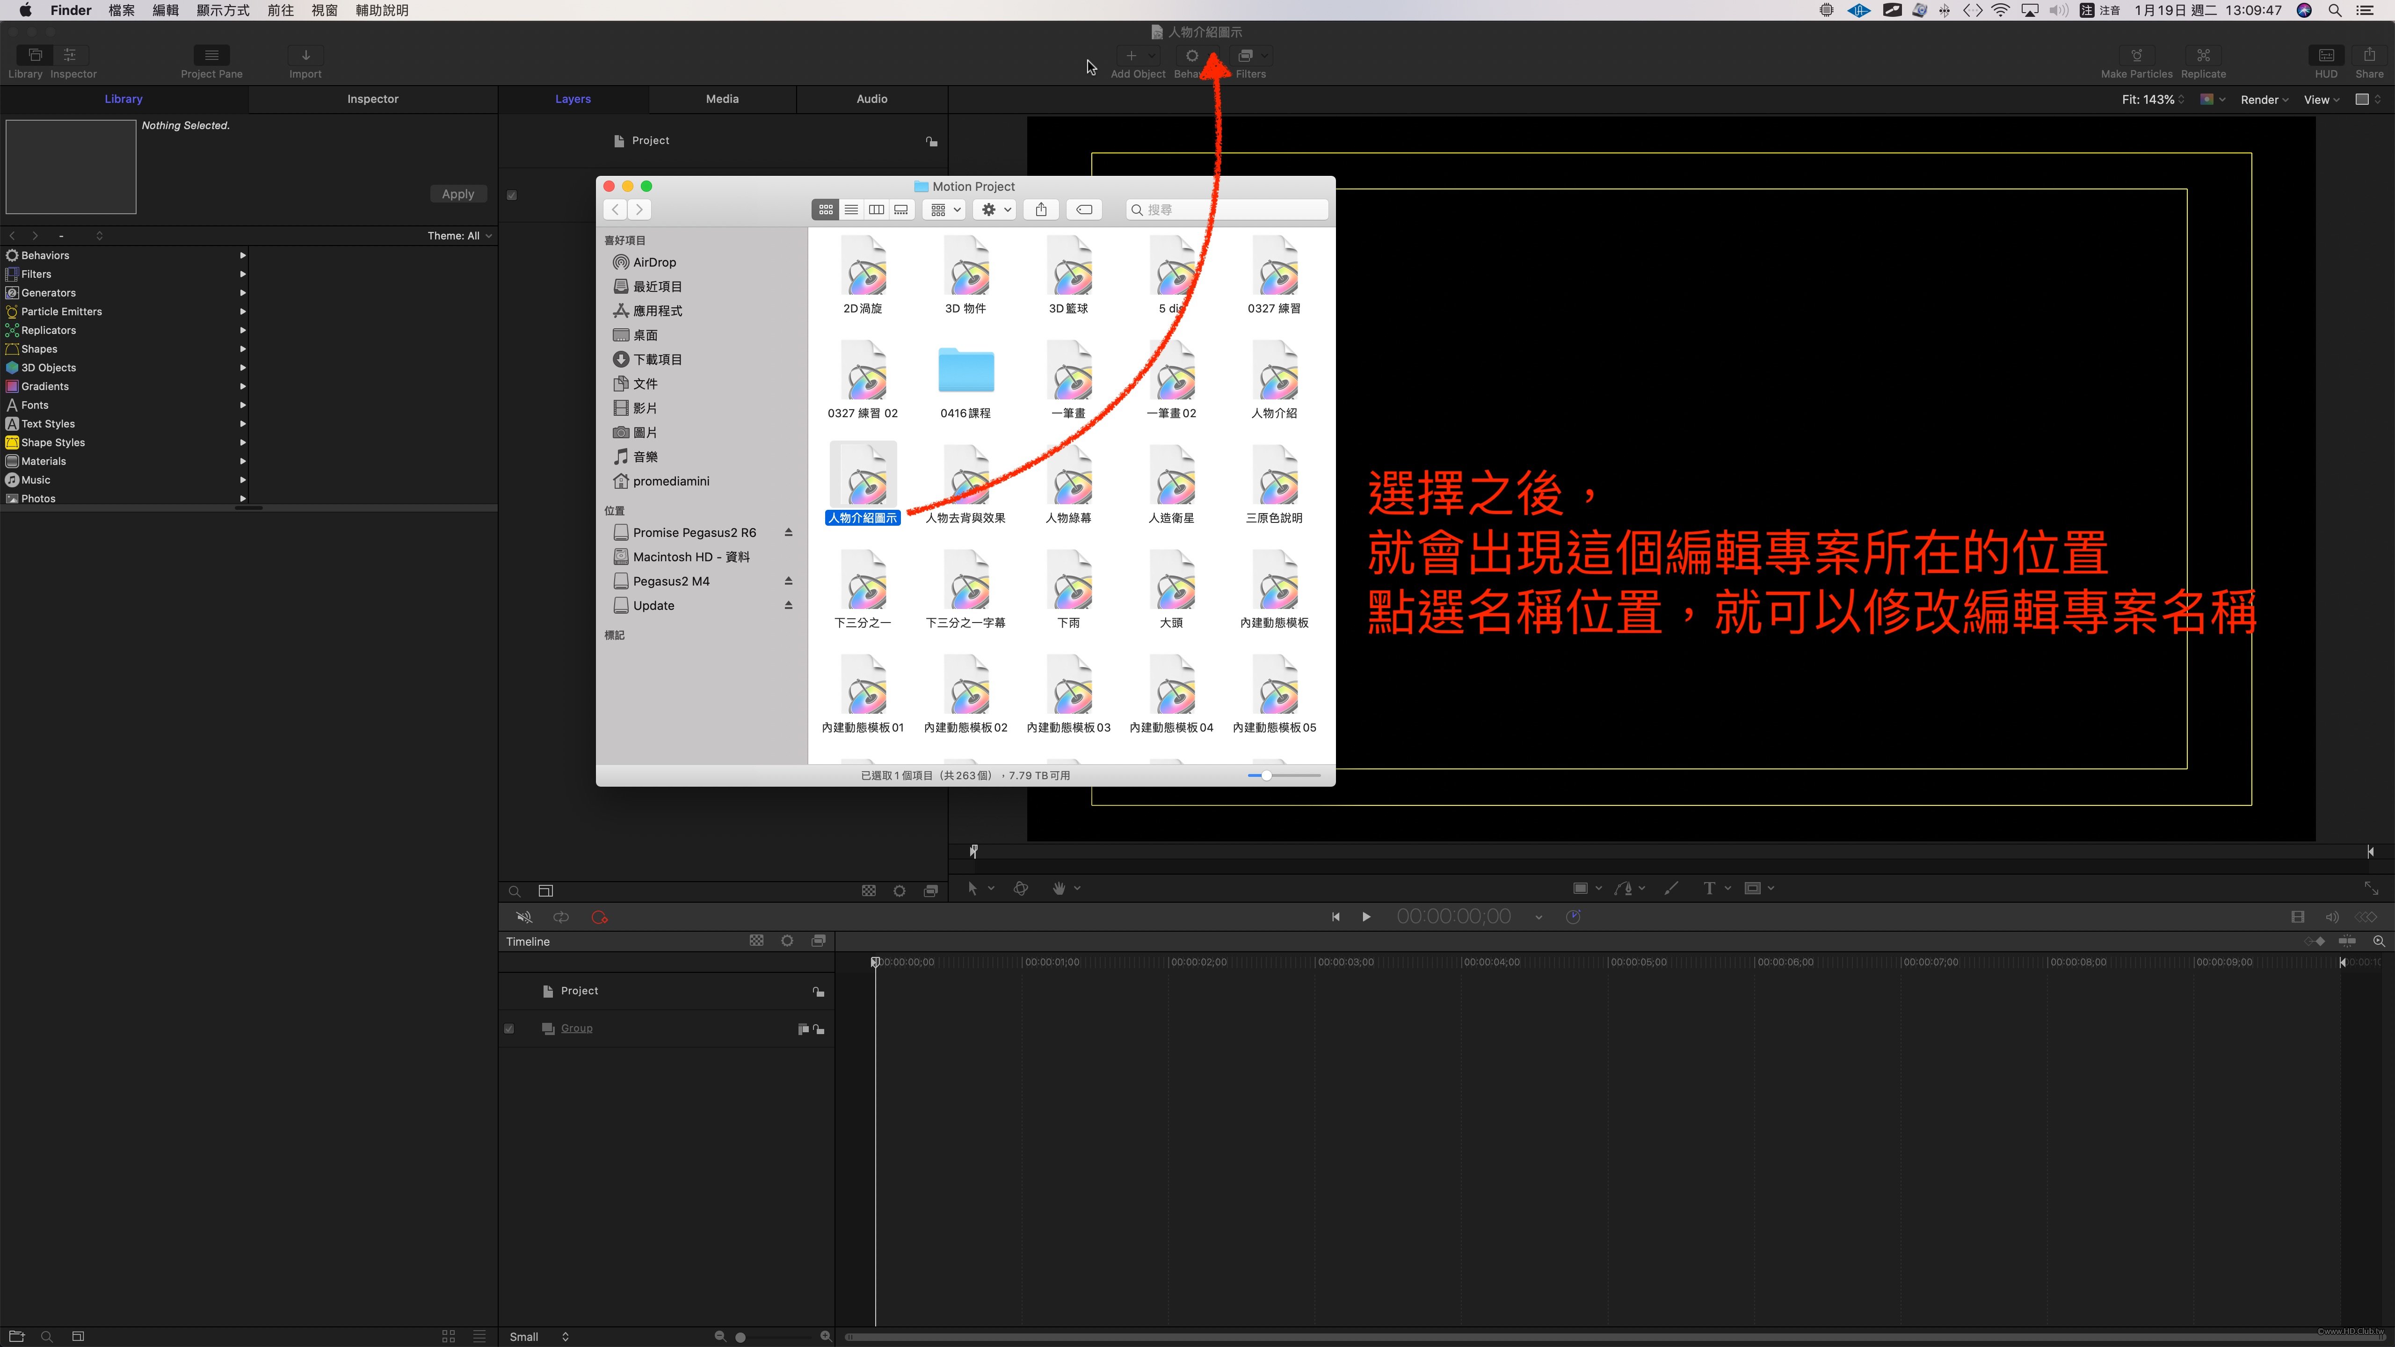Toggle the lock on Project layer

pyautogui.click(x=931, y=141)
